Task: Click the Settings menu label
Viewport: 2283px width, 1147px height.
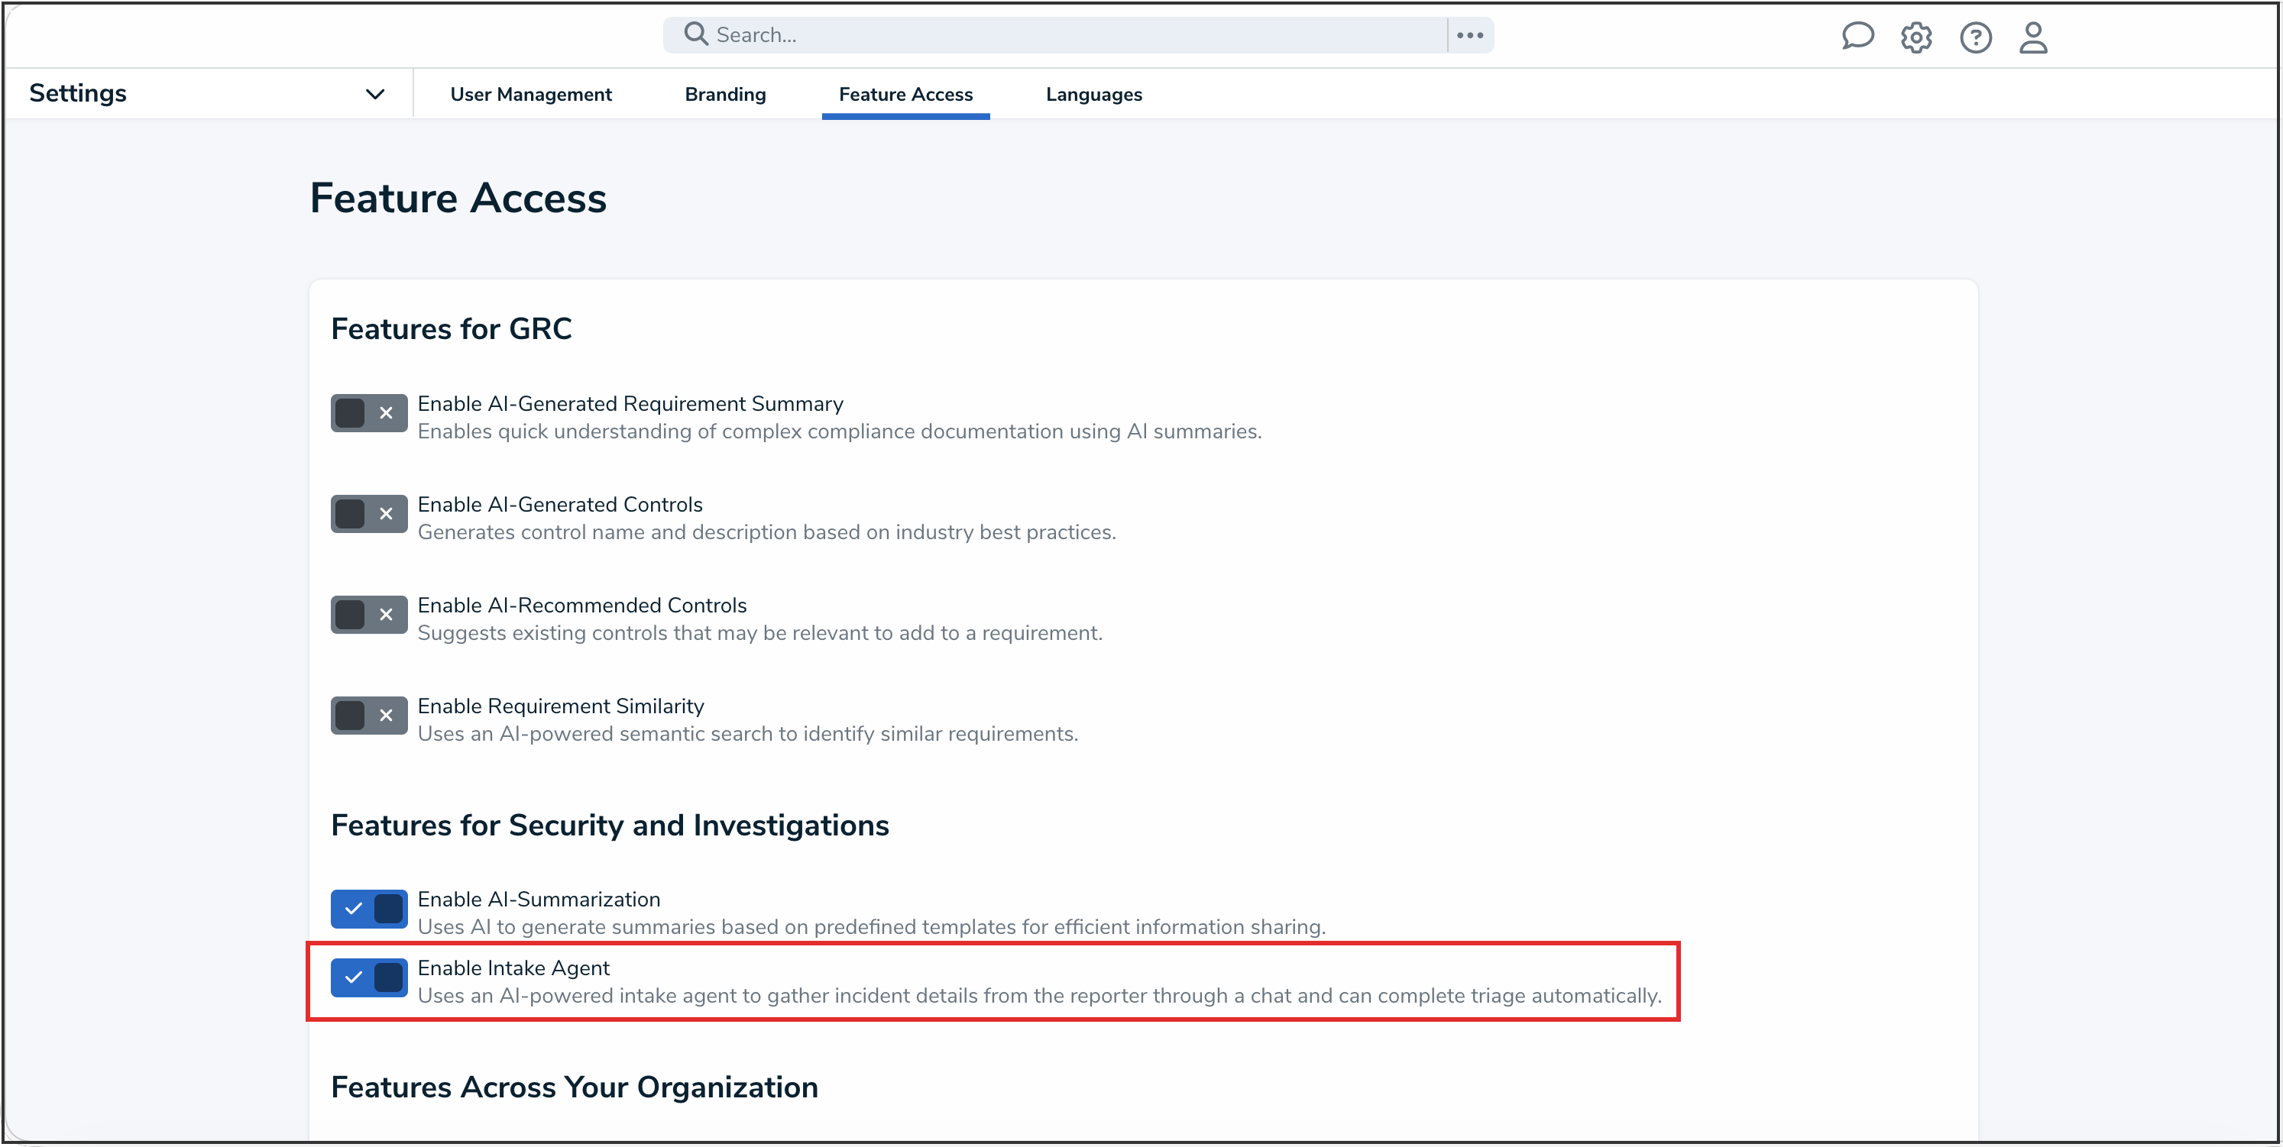Action: [x=78, y=93]
